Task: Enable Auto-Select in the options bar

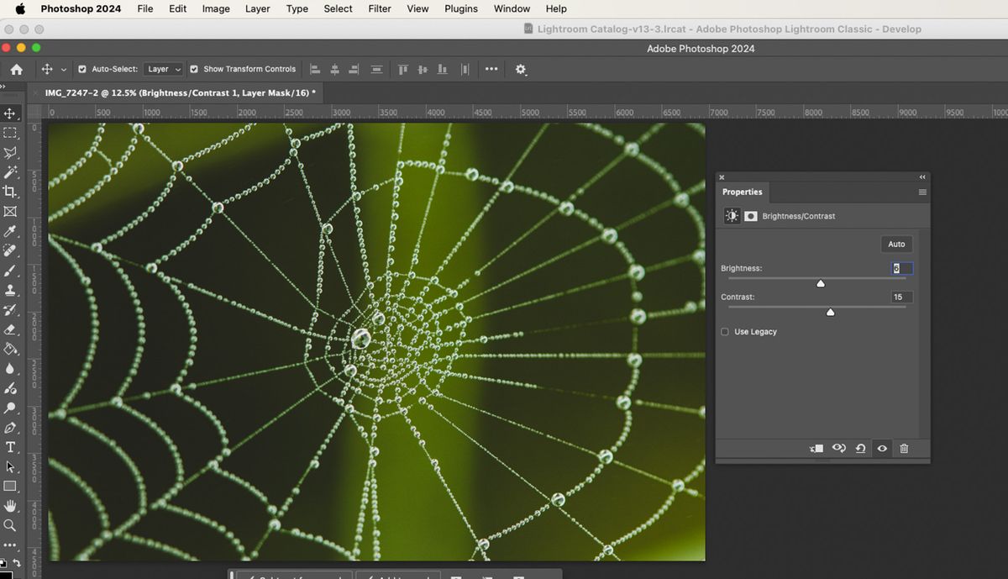Action: coord(81,69)
